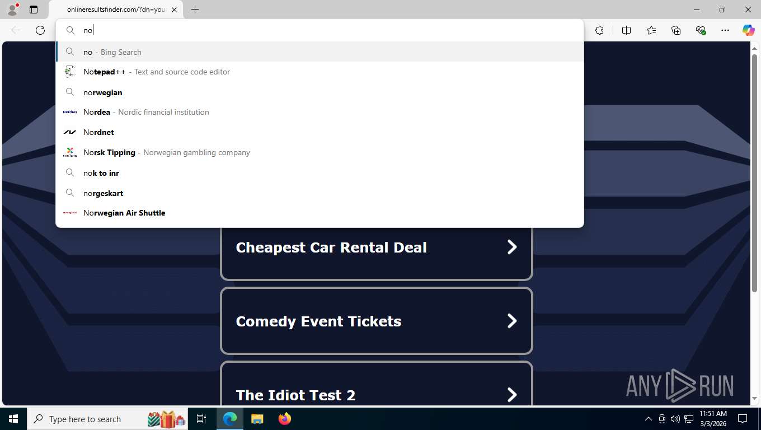Open the Copilot icon
This screenshot has width=761, height=430.
coord(749,30)
